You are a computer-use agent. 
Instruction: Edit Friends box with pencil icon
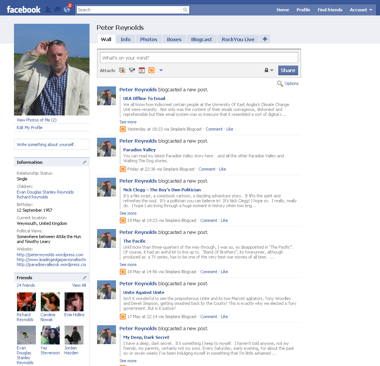[85, 278]
